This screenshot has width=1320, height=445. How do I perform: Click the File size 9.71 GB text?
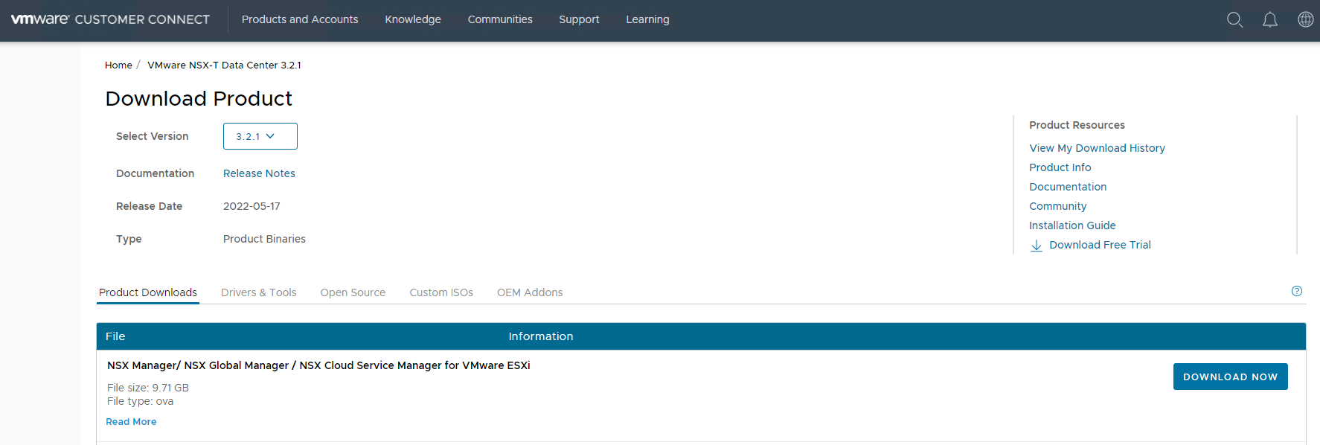pyautogui.click(x=148, y=388)
